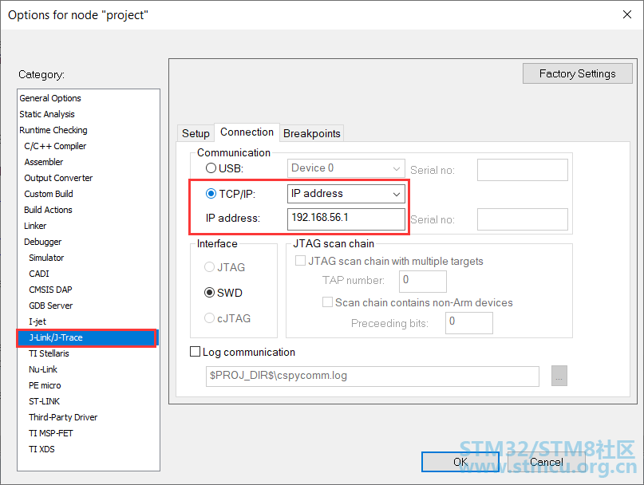Screen dimensions: 644x485
Task: Edit the Preceeding bits field
Action: pyautogui.click(x=469, y=323)
